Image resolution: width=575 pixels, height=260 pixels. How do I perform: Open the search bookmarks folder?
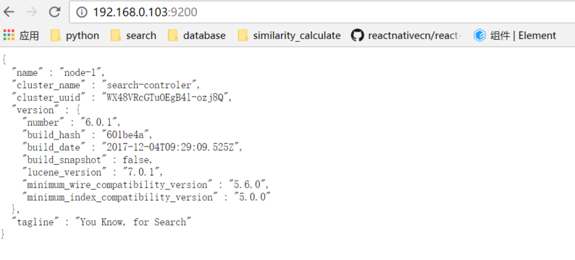[133, 35]
